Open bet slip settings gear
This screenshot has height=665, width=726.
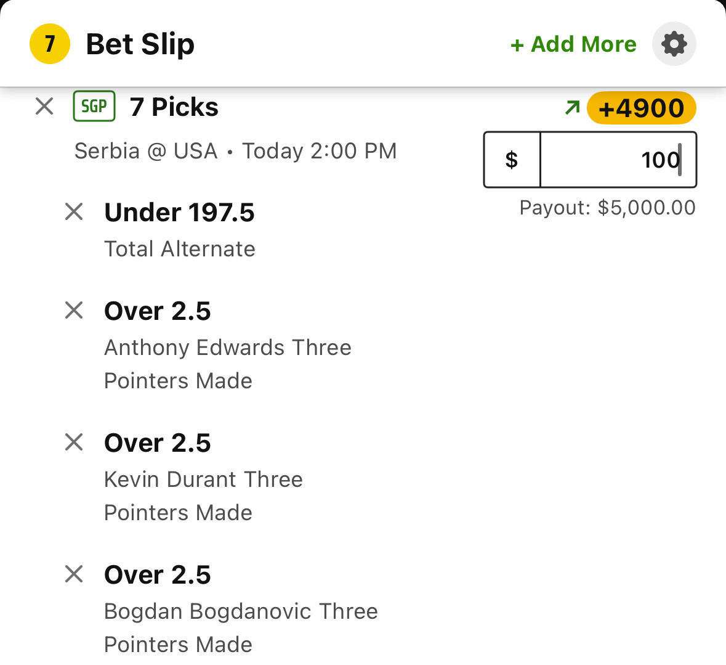coord(674,44)
